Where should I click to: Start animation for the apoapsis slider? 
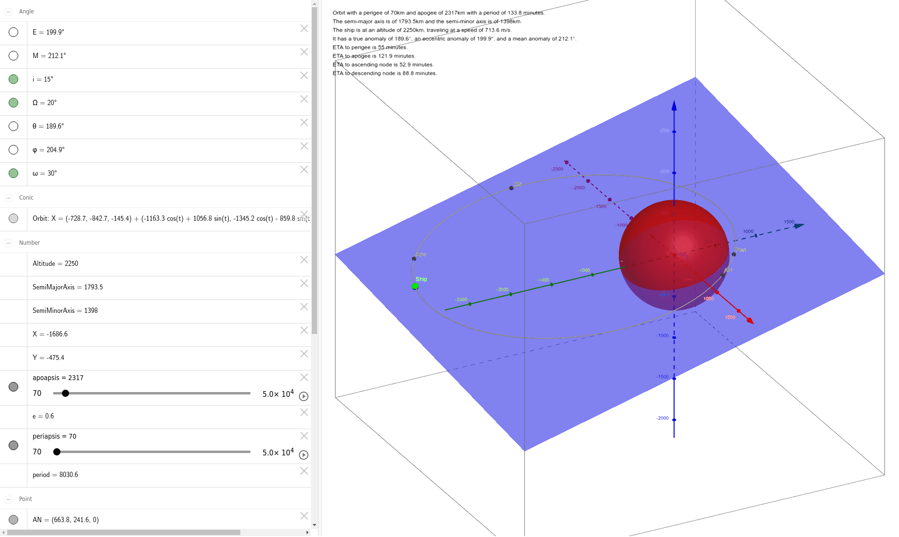tap(303, 396)
